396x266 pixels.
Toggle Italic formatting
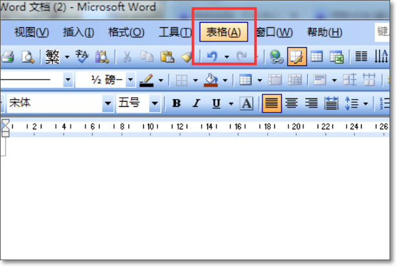pyautogui.click(x=196, y=103)
